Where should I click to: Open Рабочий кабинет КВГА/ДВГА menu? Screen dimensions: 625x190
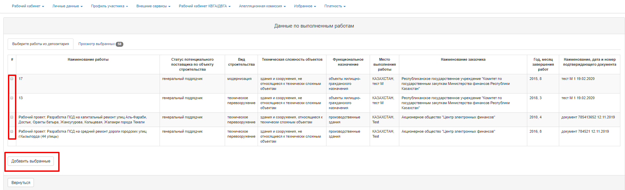click(204, 6)
